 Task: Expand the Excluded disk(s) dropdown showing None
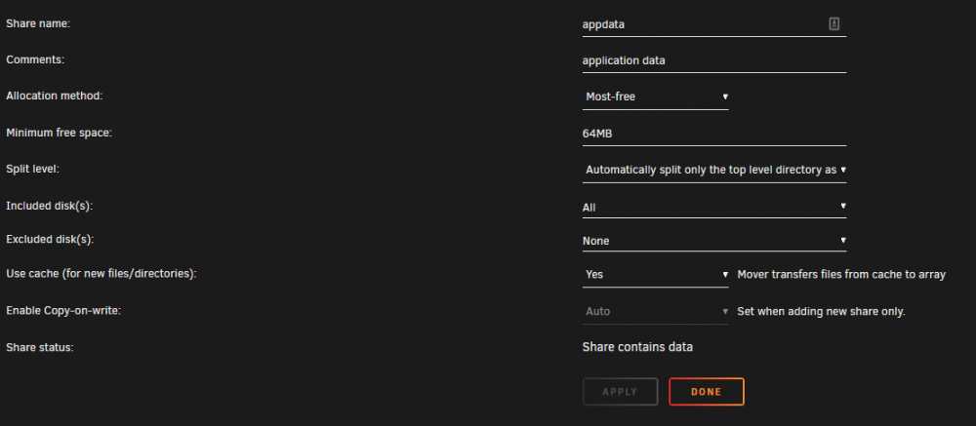tap(714, 240)
